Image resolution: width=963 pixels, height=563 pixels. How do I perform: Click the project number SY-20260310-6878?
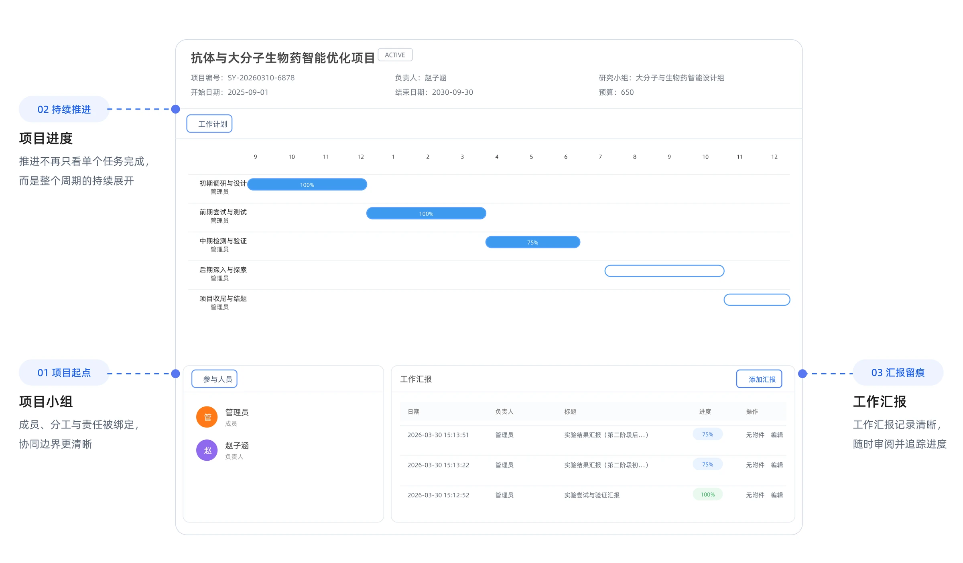tap(261, 78)
